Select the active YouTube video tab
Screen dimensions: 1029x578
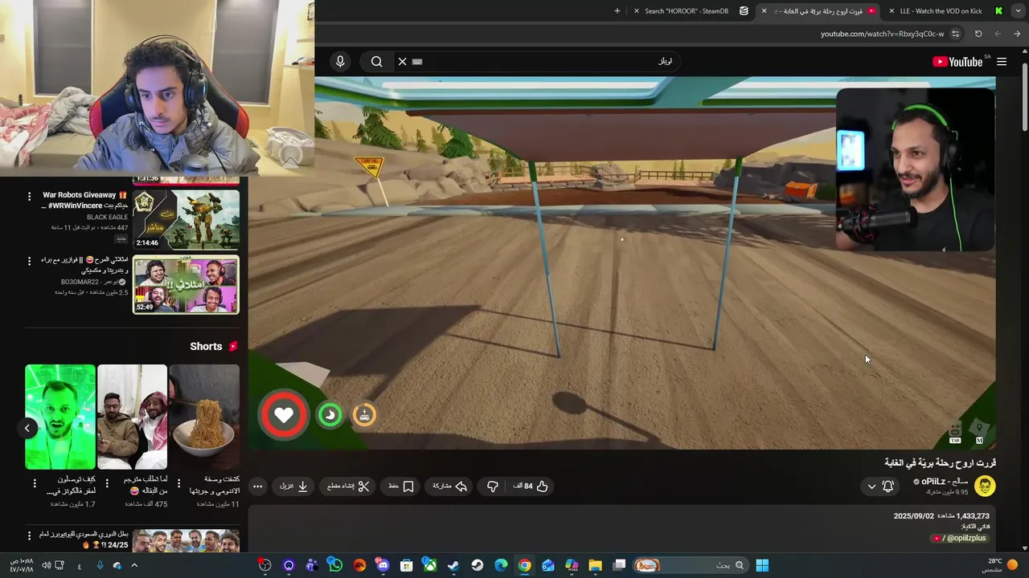pyautogui.click(x=820, y=11)
